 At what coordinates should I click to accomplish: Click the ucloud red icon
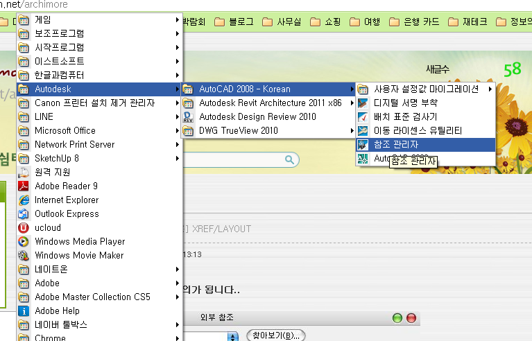click(x=24, y=228)
